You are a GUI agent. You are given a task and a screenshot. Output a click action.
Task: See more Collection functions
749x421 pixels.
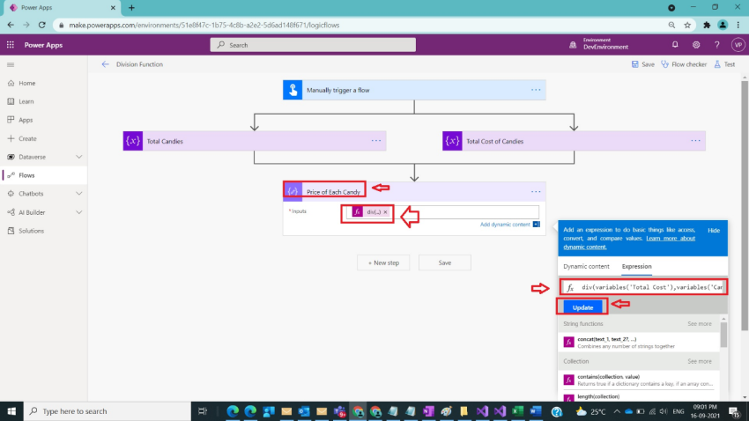click(x=700, y=361)
